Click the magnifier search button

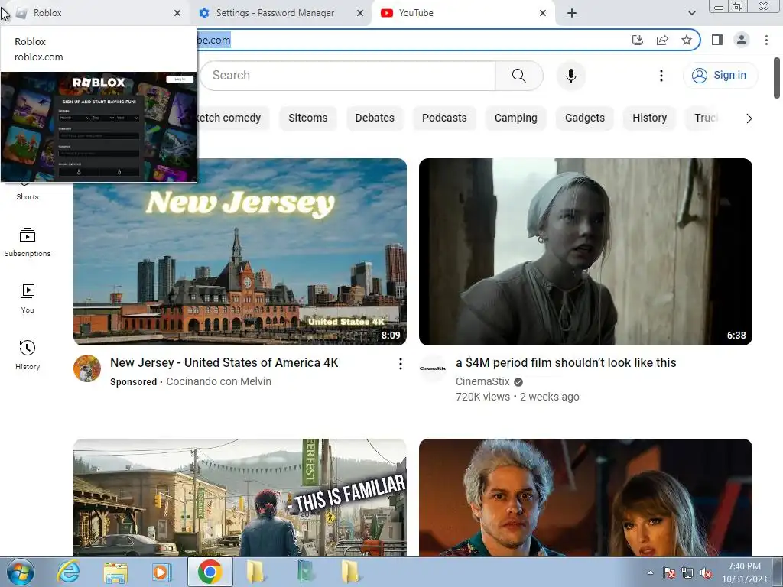[x=519, y=76]
